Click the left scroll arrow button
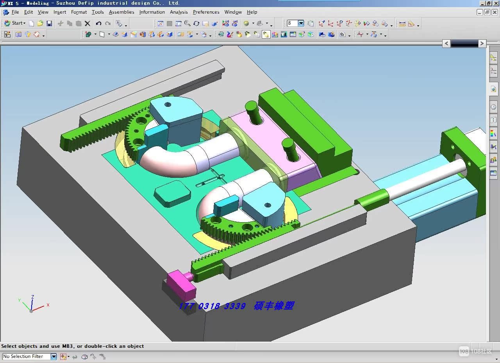The height and width of the screenshot is (363, 500). (x=446, y=44)
